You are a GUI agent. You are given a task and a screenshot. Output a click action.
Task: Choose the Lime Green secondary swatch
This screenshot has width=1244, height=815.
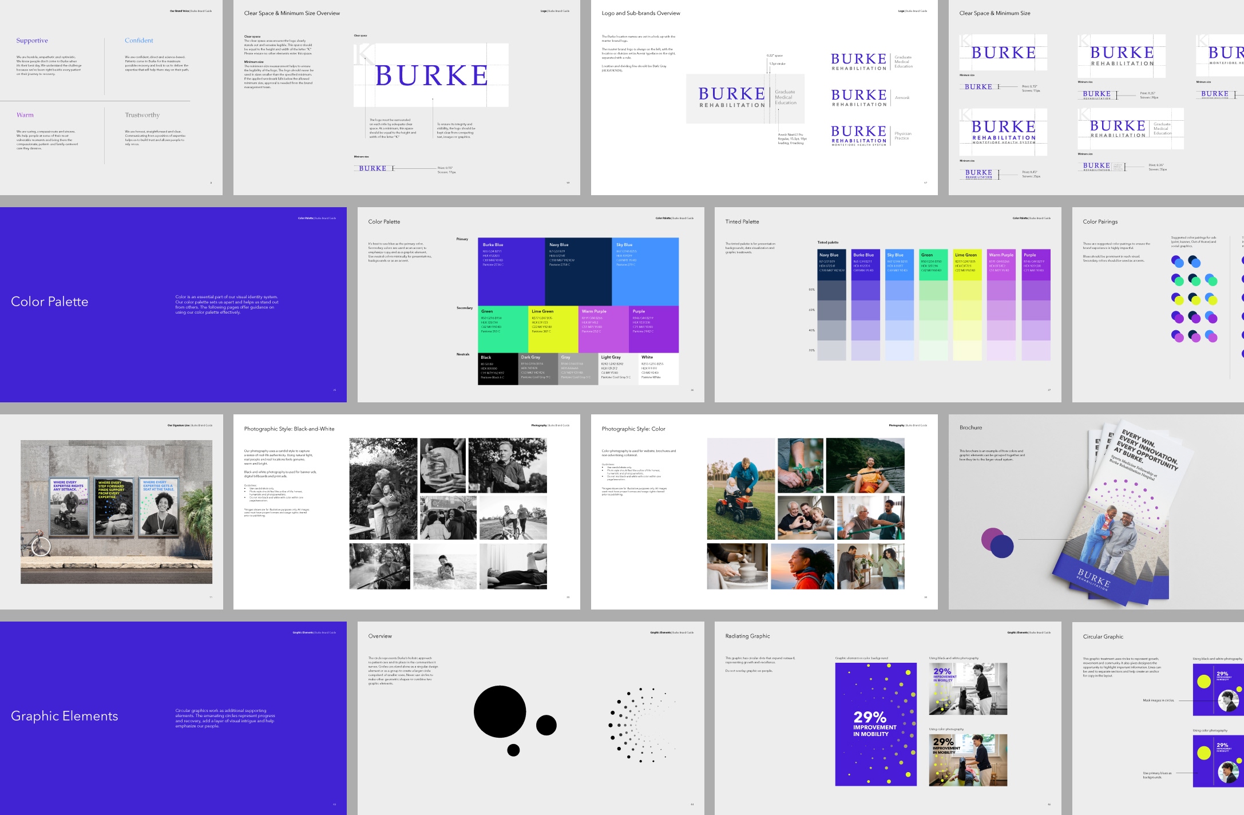553,329
